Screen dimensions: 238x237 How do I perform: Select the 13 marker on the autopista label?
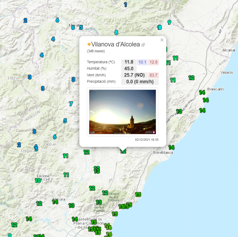(179, 112)
